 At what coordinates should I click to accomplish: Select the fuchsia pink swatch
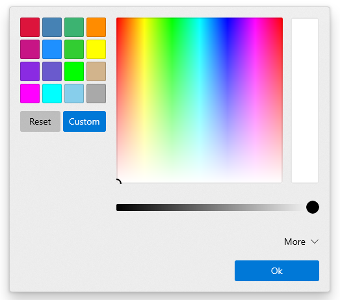[x=30, y=94]
